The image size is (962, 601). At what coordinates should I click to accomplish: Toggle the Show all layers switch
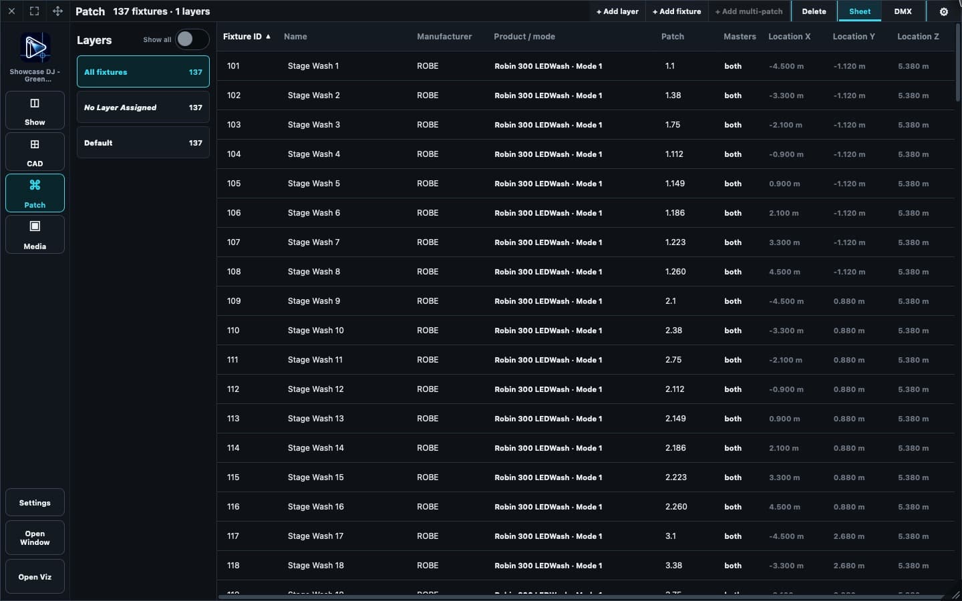[192, 39]
